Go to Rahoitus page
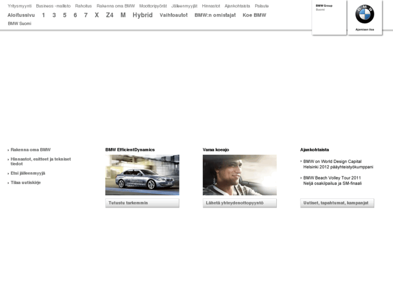Image resolution: width=393 pixels, height=294 pixels. [83, 6]
